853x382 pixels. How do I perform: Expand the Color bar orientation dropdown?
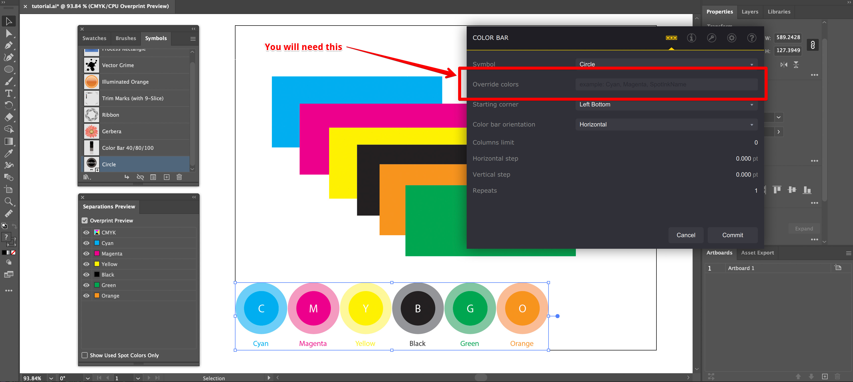click(x=666, y=124)
